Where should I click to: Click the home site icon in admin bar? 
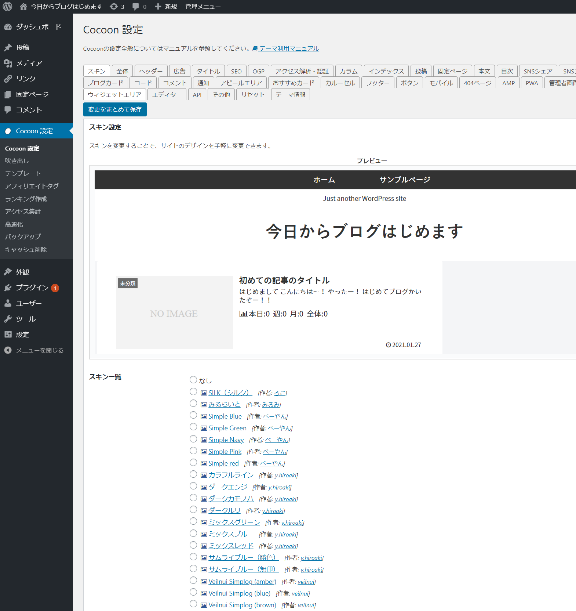pos(23,7)
